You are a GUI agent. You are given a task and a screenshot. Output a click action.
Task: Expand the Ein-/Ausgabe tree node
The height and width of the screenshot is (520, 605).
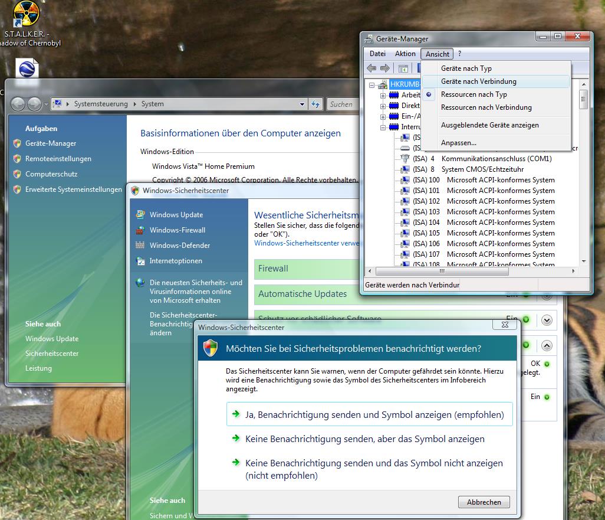coord(383,117)
